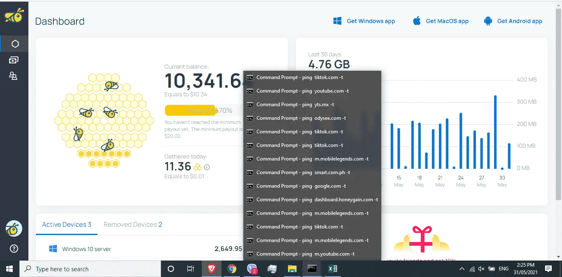Viewport: 562px width, 277px height.
Task: Open the Referrals sidebar icon
Action: [x=14, y=76]
